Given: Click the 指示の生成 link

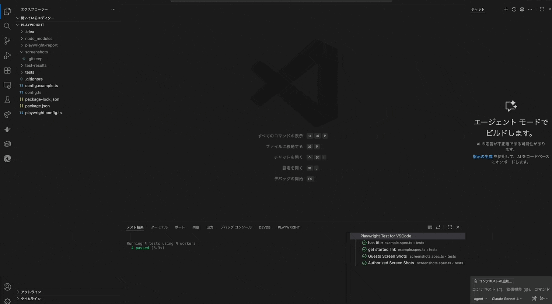Looking at the screenshot, I should tap(482, 156).
